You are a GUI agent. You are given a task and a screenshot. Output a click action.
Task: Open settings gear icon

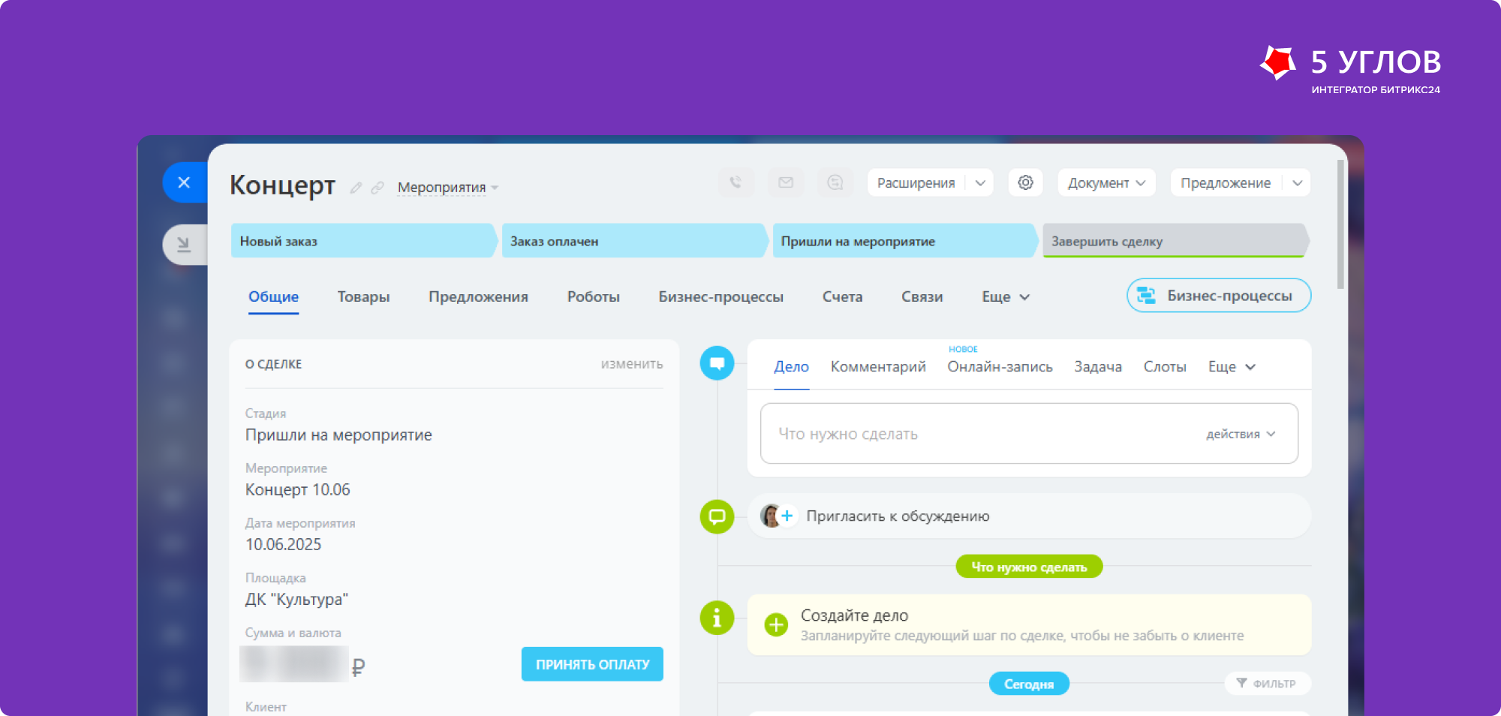coord(1025,182)
